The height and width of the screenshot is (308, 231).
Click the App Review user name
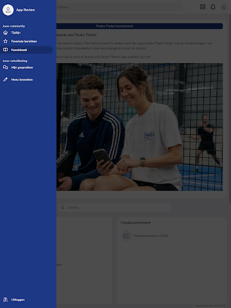point(25,10)
